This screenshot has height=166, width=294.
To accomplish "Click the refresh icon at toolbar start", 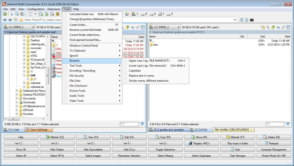I will (5, 14).
